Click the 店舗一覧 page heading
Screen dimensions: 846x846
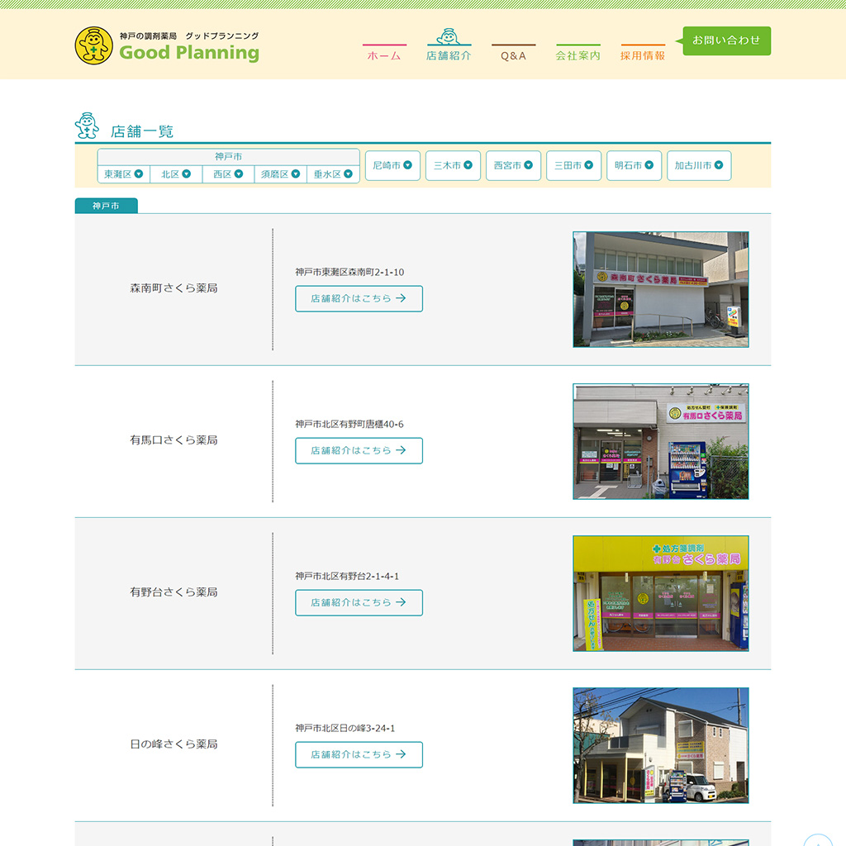tap(142, 131)
